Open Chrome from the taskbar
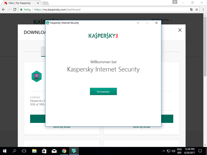Viewport: 207px width, 155px height. [x=64, y=151]
